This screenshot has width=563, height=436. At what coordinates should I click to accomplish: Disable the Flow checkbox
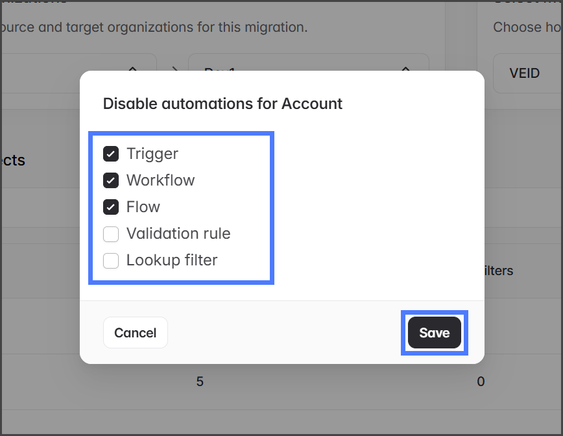111,207
